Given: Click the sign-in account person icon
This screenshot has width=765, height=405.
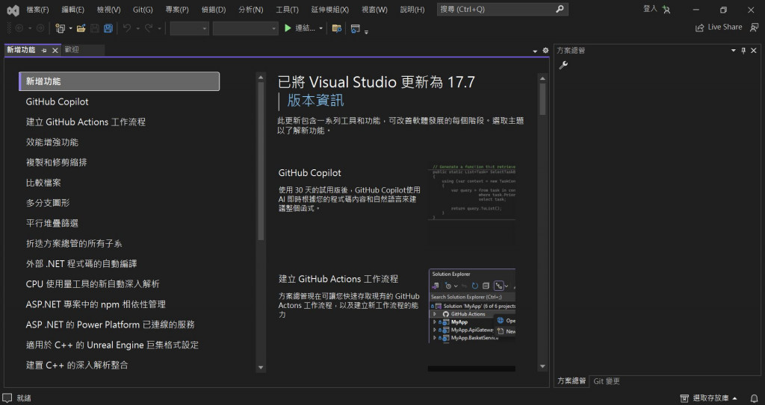Looking at the screenshot, I should (666, 9).
